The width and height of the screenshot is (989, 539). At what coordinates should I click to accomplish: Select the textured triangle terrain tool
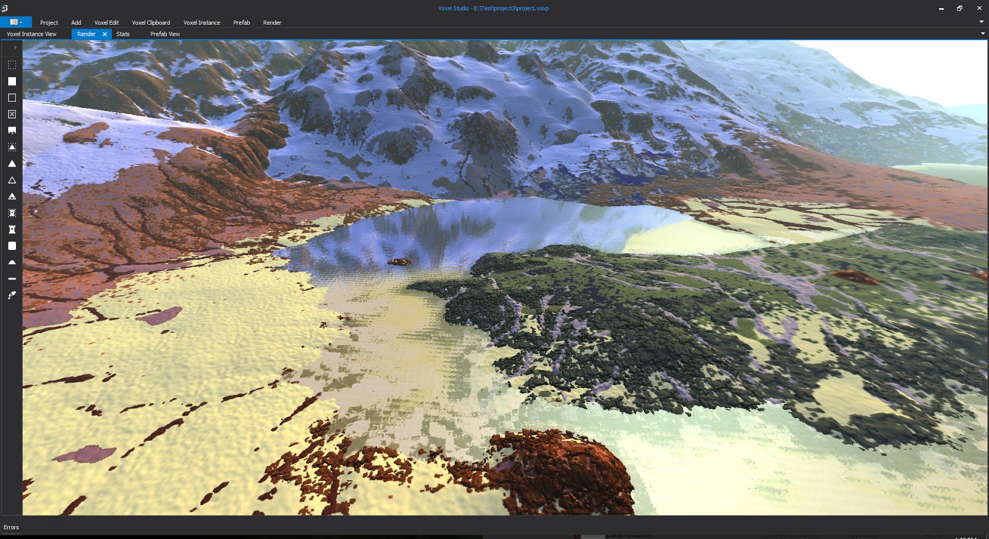(12, 196)
